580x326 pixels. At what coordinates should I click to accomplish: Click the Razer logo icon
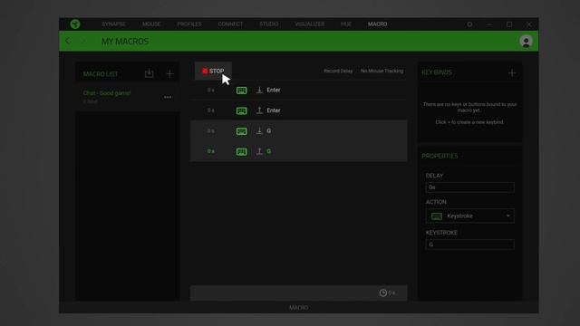click(x=75, y=24)
